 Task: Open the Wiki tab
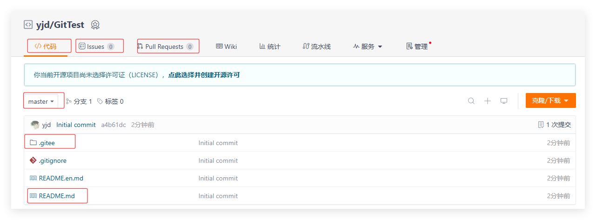227,46
